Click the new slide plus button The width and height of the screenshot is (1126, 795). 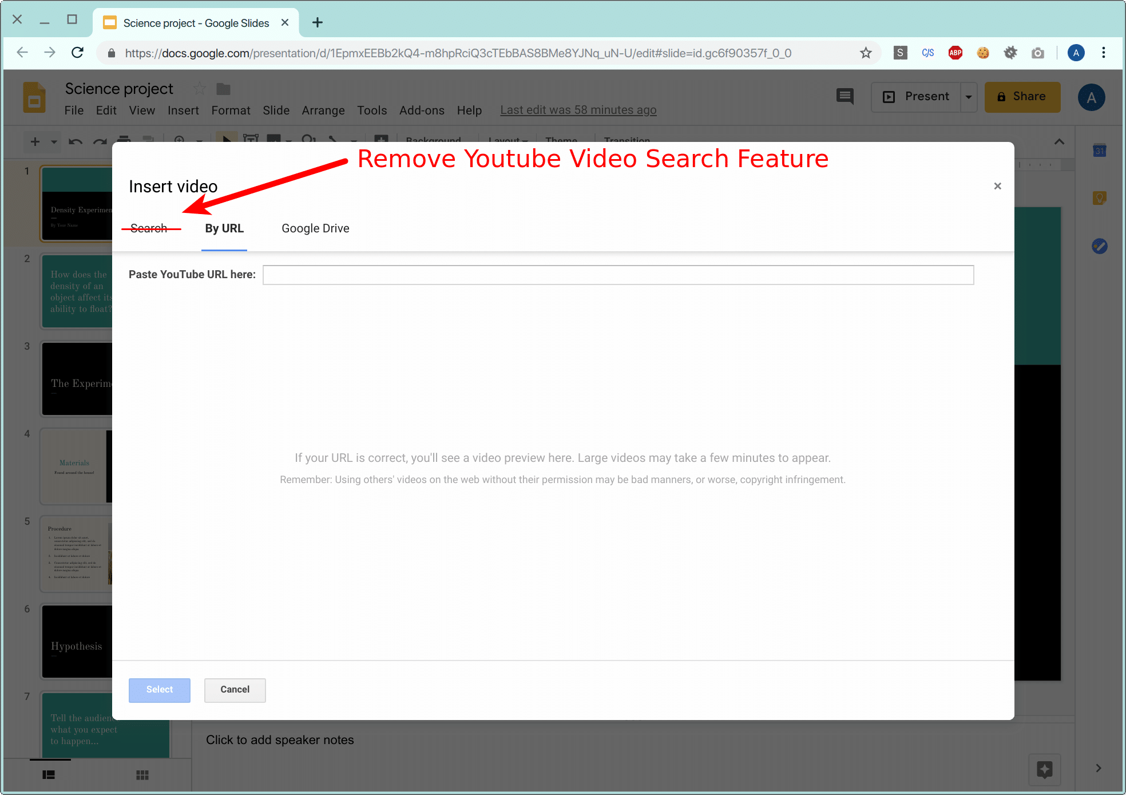tap(35, 141)
